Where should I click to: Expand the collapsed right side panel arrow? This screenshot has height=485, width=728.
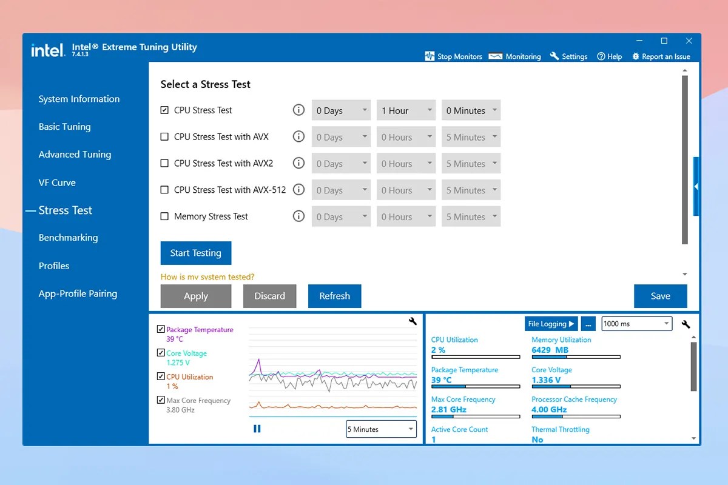click(x=696, y=187)
